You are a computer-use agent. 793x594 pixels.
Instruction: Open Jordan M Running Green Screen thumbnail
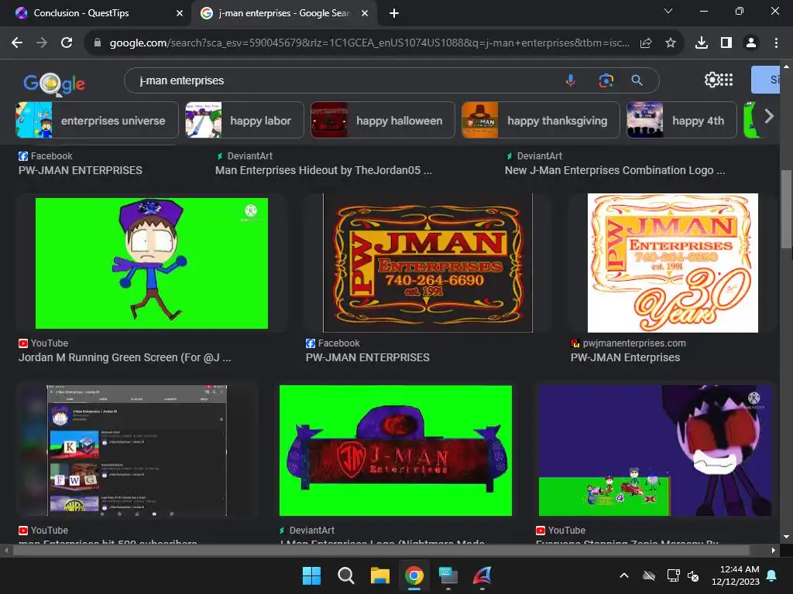[152, 263]
